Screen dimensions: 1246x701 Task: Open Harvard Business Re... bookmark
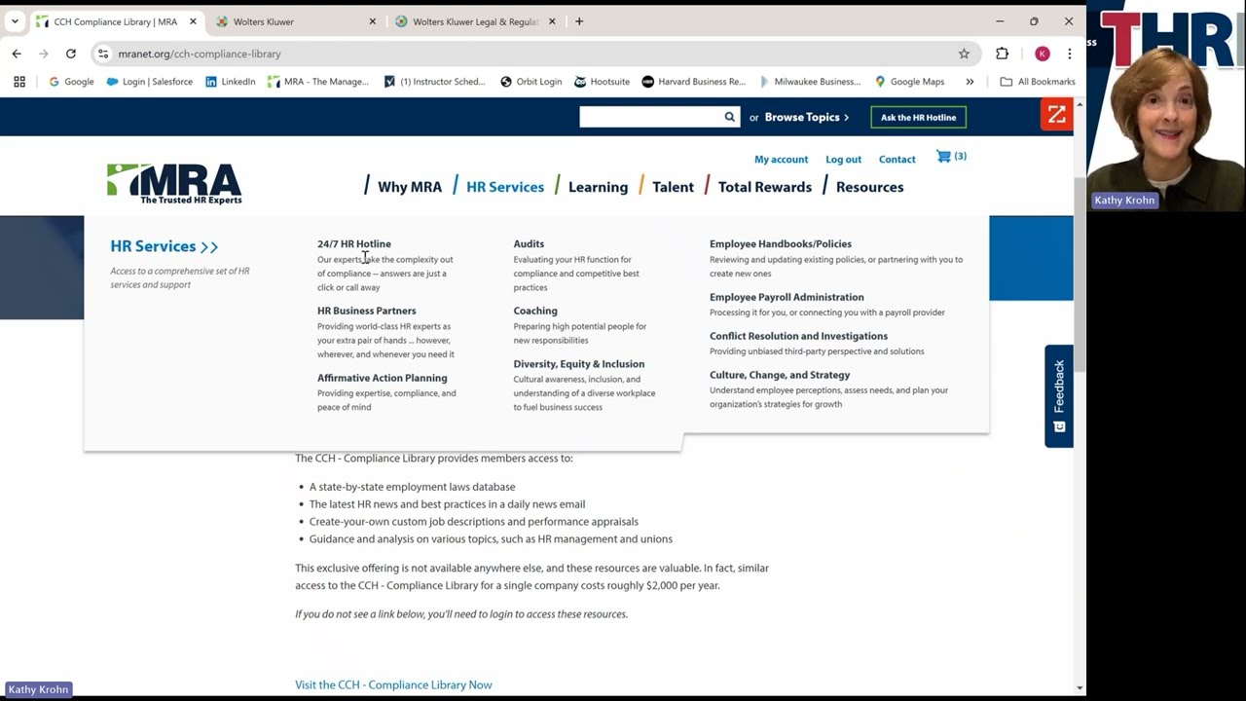(x=693, y=82)
